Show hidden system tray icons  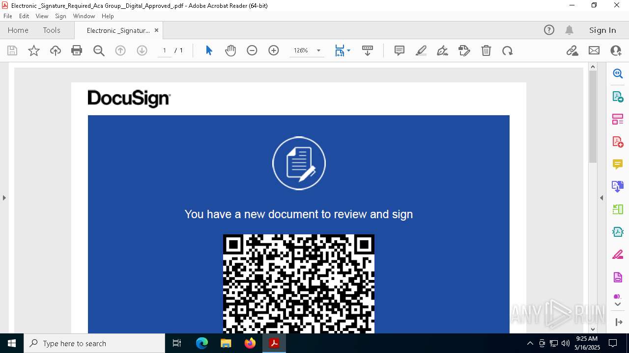tap(530, 343)
